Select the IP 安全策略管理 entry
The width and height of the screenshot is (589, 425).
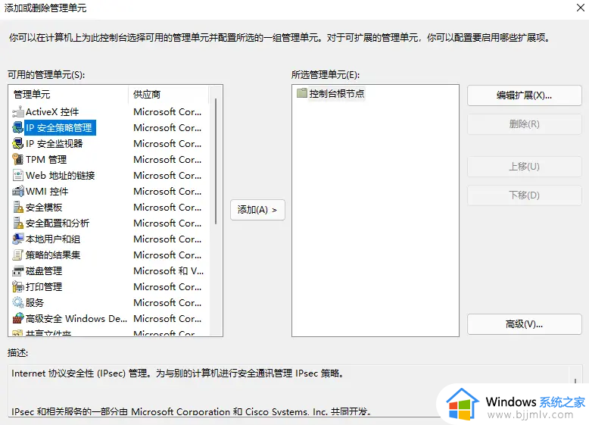[58, 128]
